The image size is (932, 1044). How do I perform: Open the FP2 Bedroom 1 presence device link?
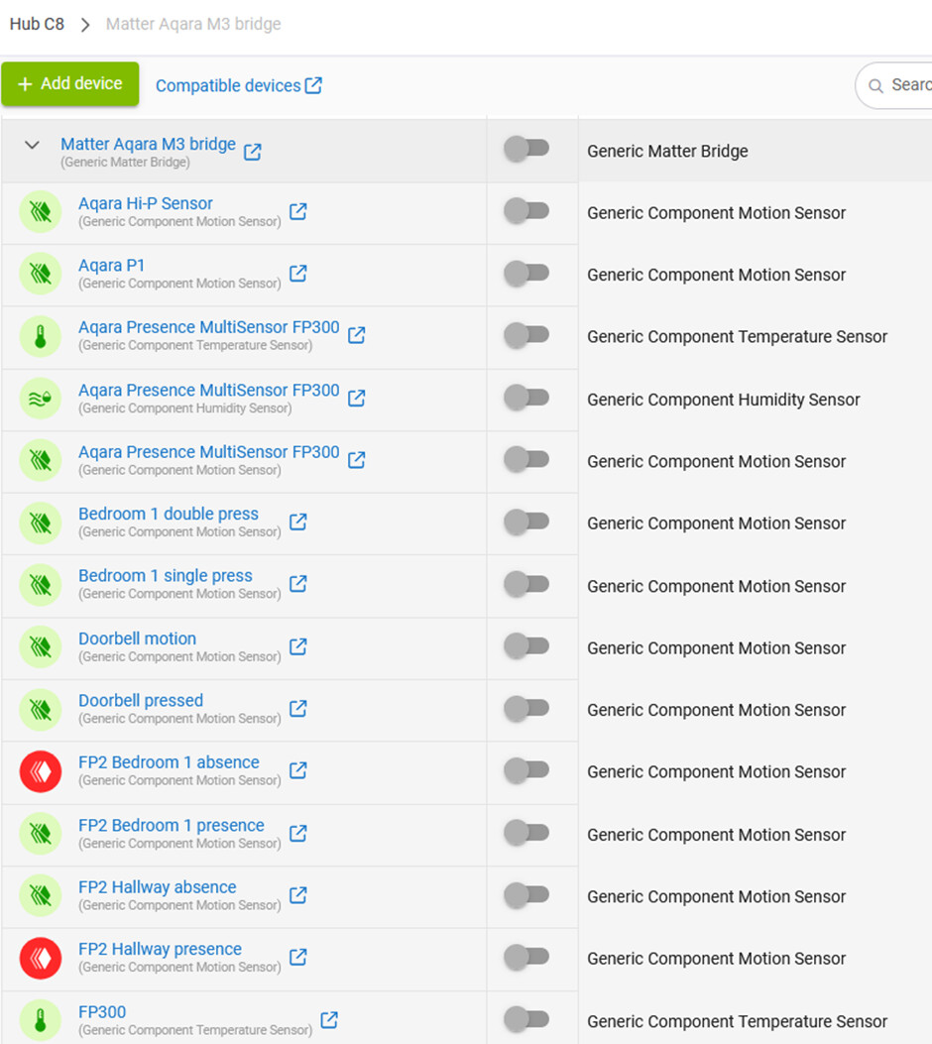[x=172, y=825]
